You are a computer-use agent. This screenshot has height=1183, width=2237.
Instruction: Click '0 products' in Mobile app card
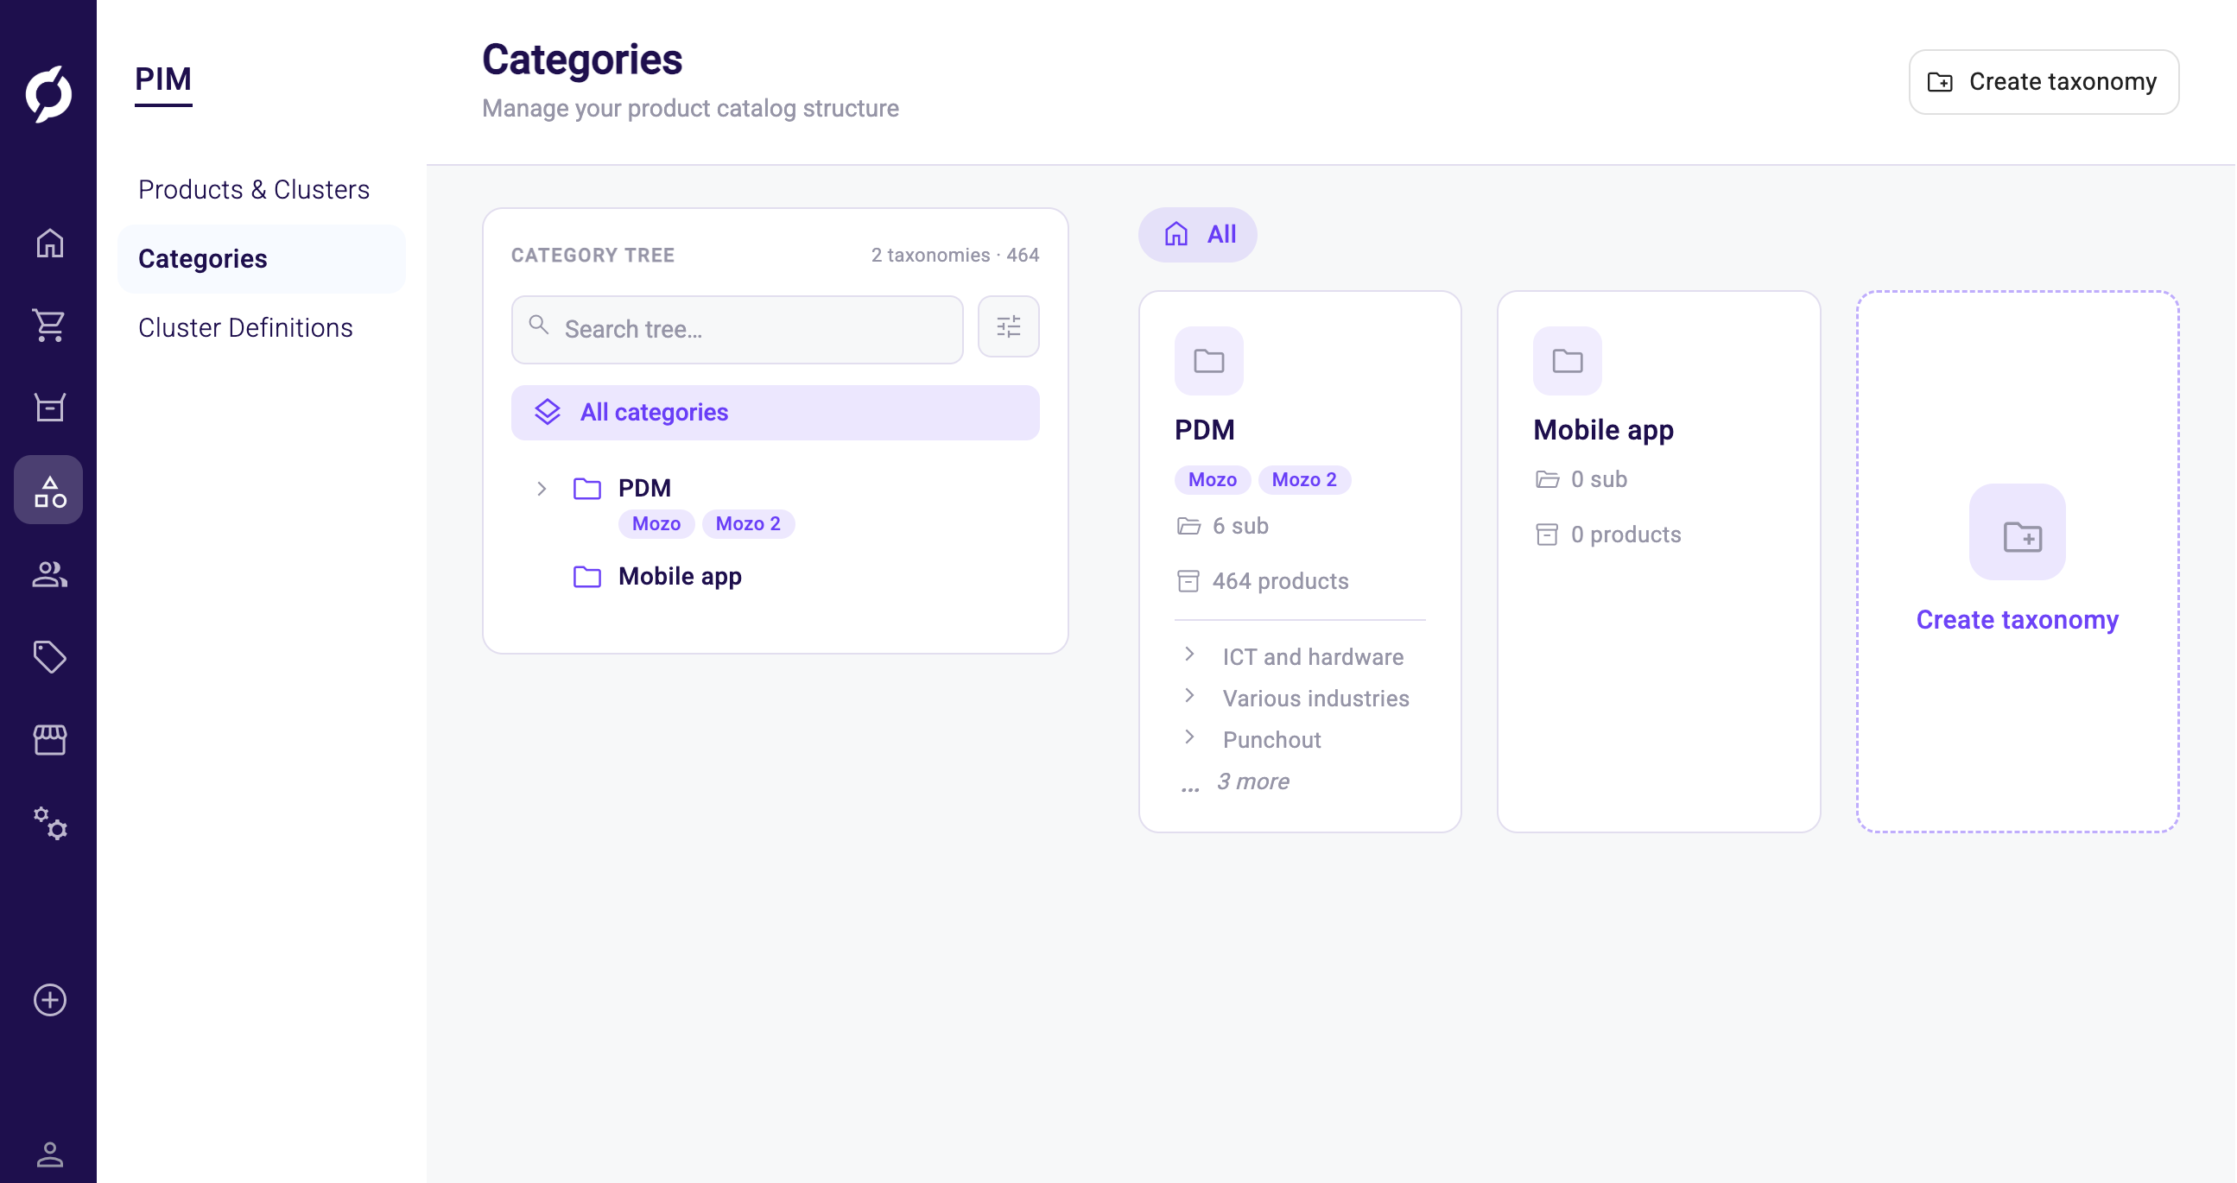(1625, 535)
